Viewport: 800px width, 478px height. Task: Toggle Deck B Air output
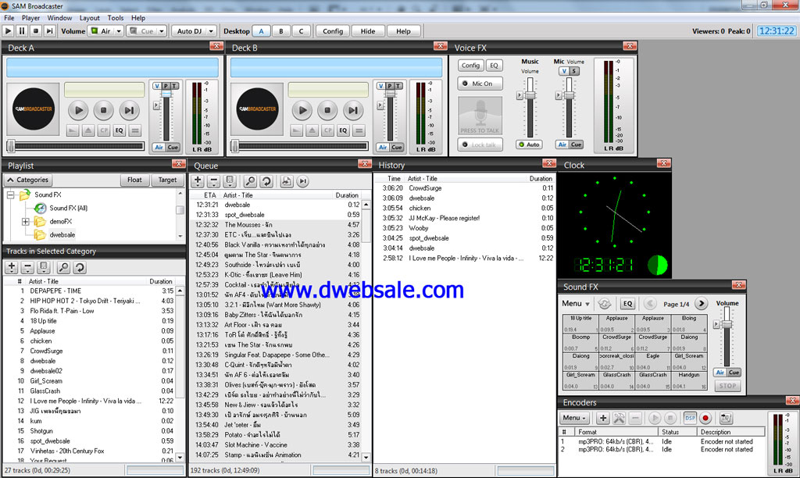click(x=383, y=147)
